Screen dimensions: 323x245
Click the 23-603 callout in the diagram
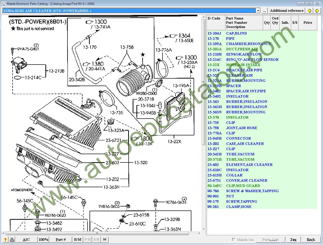pos(112,163)
